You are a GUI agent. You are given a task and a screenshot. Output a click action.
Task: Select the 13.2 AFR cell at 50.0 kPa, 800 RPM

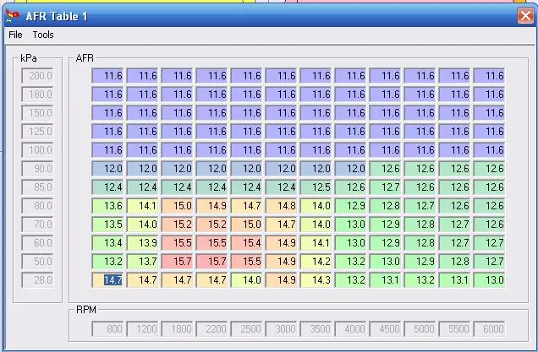(108, 262)
